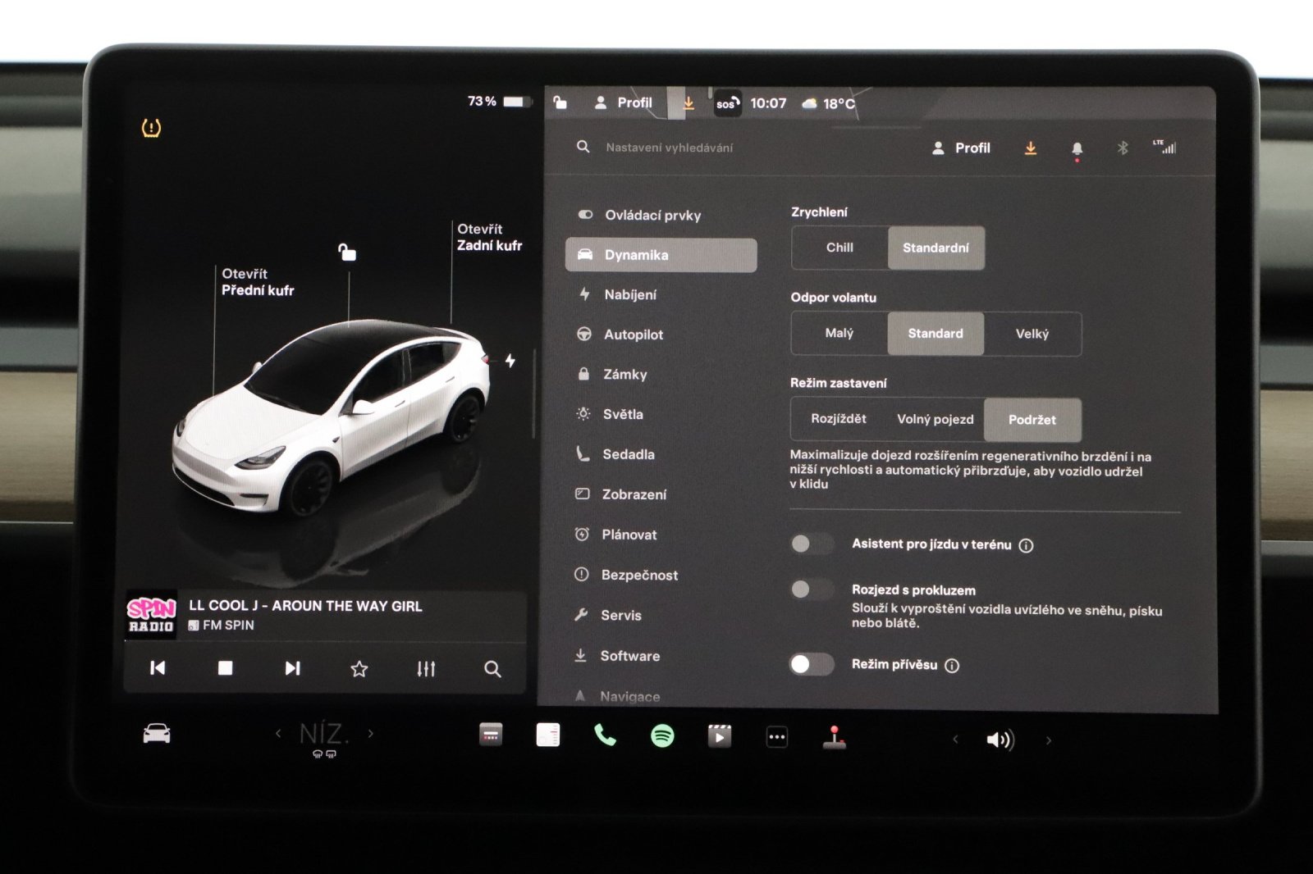Open Nabíjení settings section
This screenshot has height=874, width=1313.
(x=661, y=294)
